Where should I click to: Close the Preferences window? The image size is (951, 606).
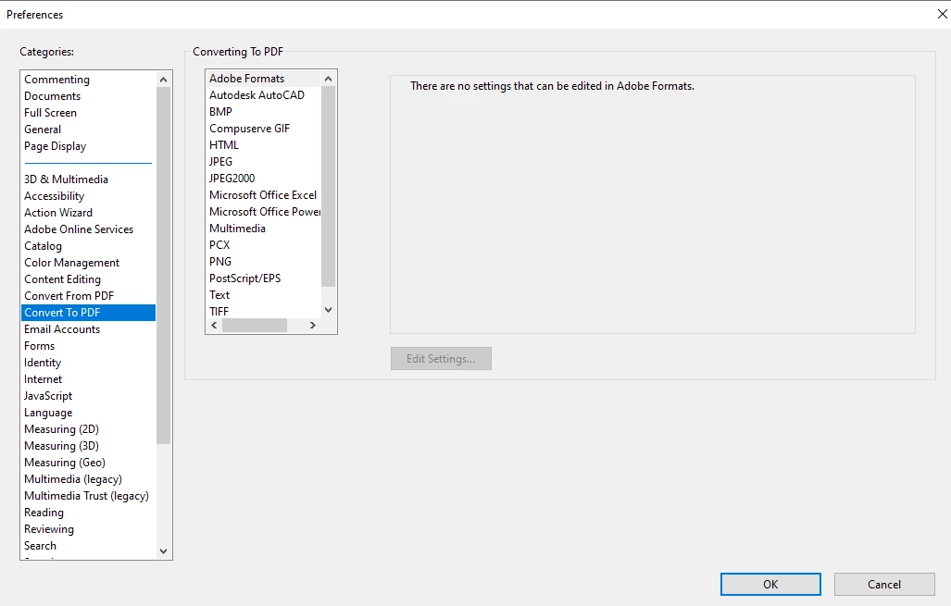coord(942,14)
